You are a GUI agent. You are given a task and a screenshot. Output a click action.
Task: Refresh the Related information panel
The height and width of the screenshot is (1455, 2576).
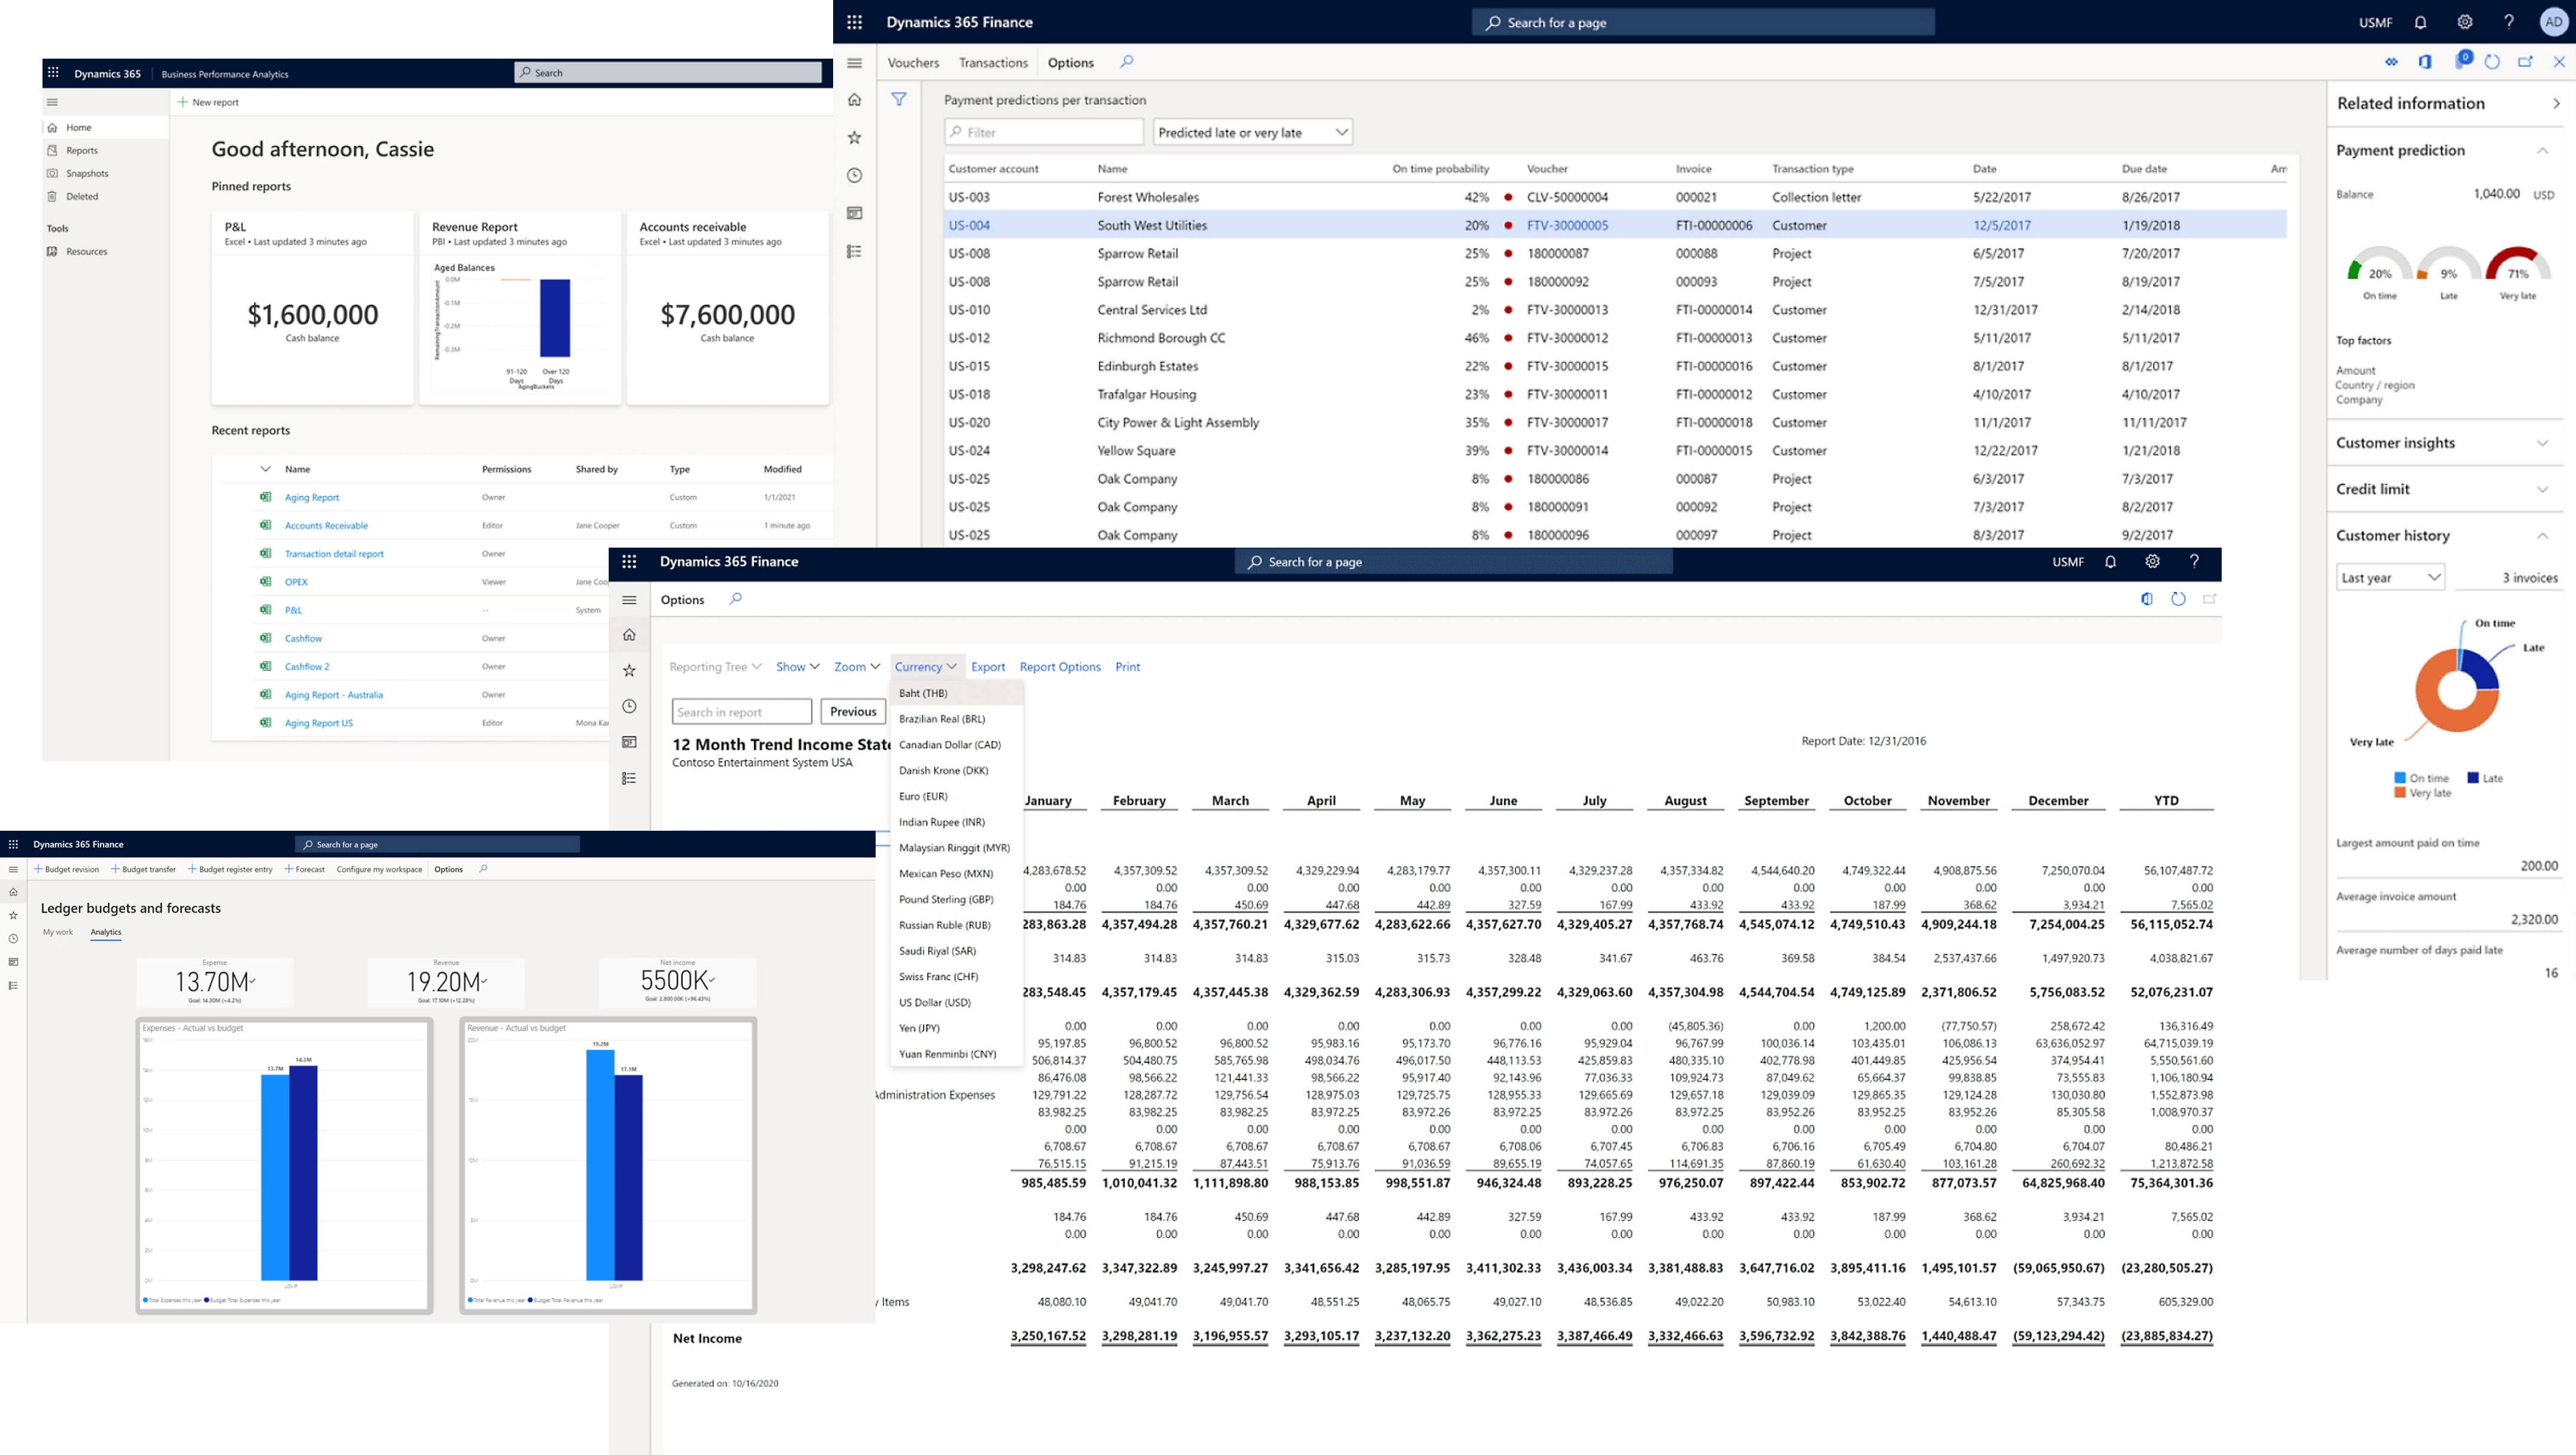(x=2492, y=61)
